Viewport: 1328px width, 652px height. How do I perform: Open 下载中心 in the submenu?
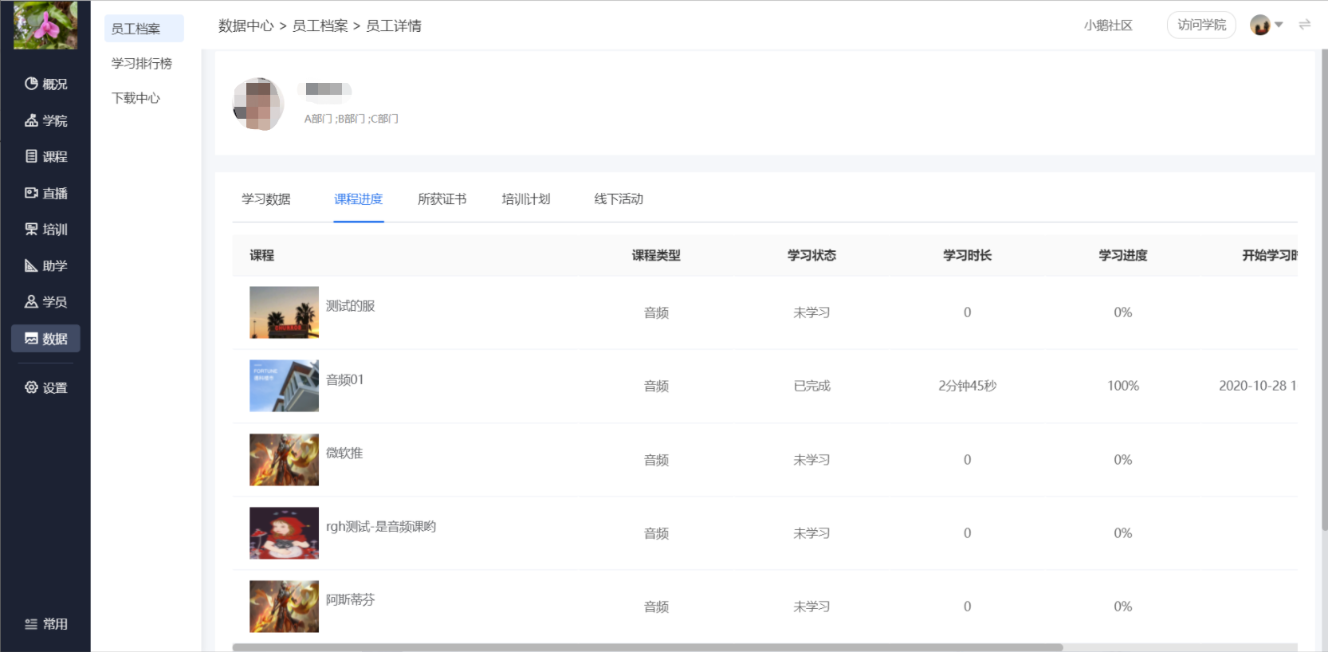coord(136,98)
